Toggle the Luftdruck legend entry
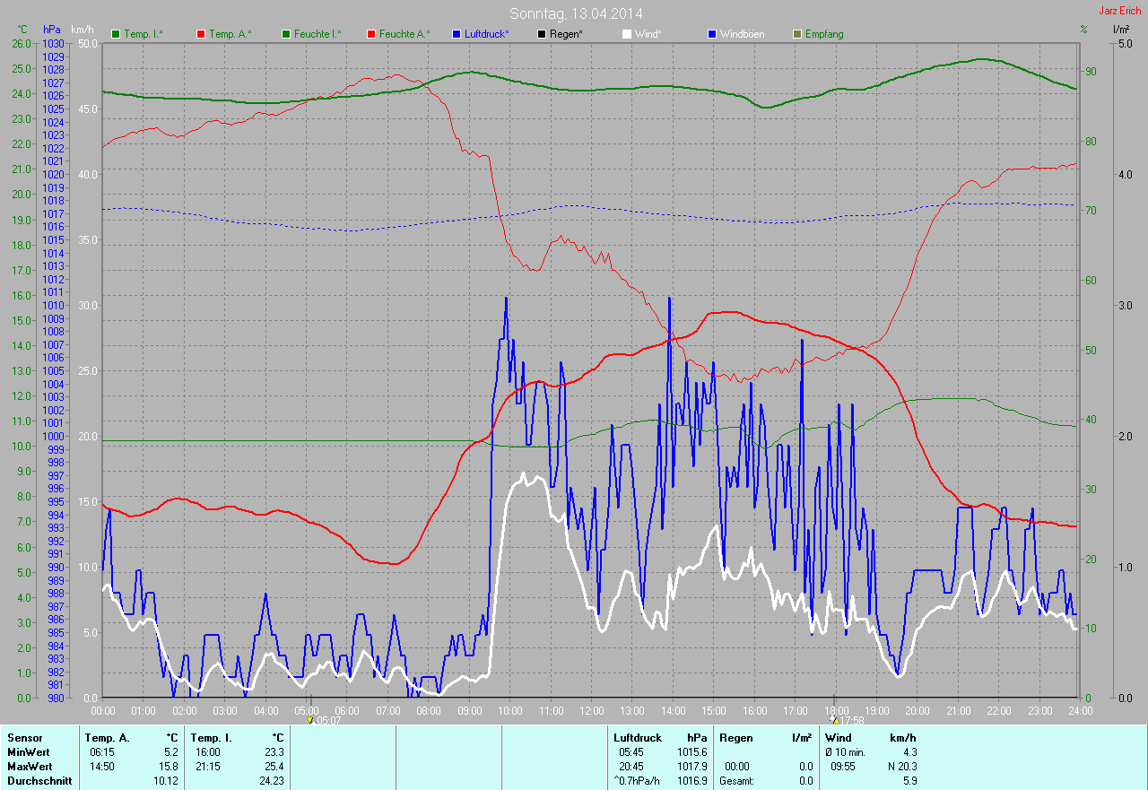 481,34
